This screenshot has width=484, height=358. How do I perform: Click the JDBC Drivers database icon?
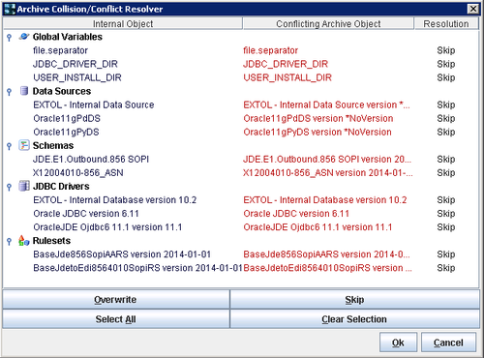(x=24, y=186)
